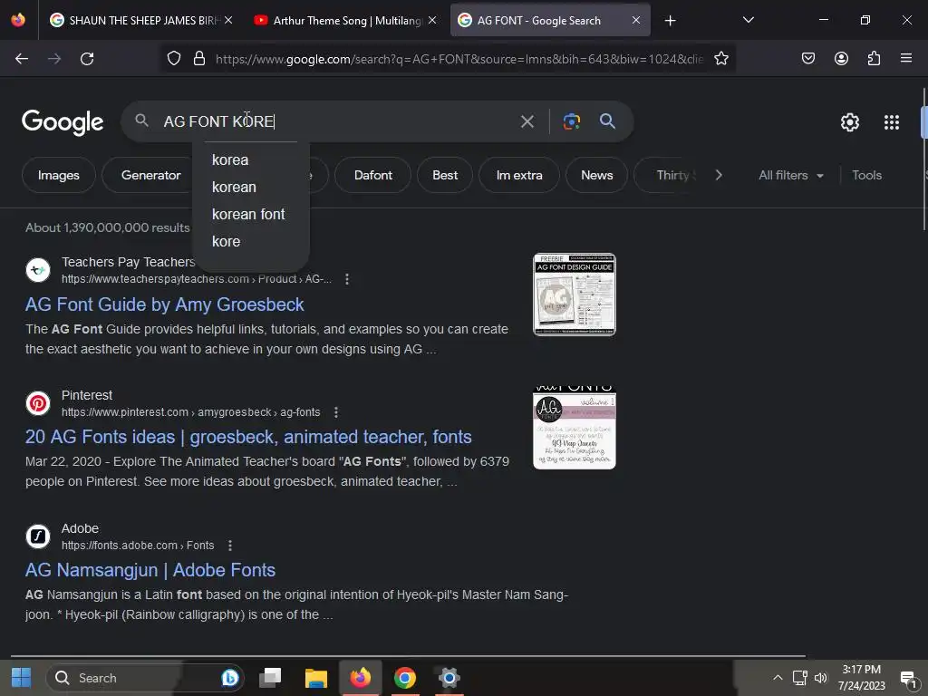
Task: Open the notification center icon
Action: 908,678
